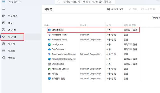Click the 사용 enable button

point(132,9)
